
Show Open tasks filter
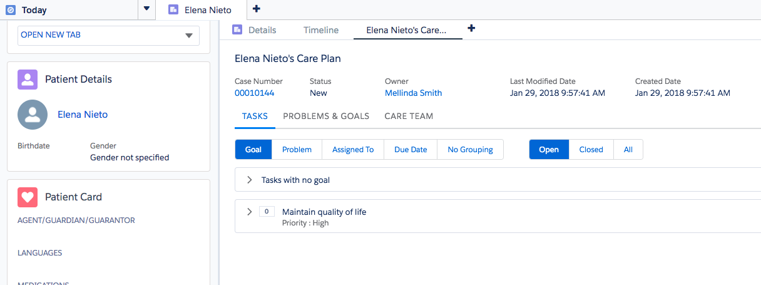coord(549,150)
